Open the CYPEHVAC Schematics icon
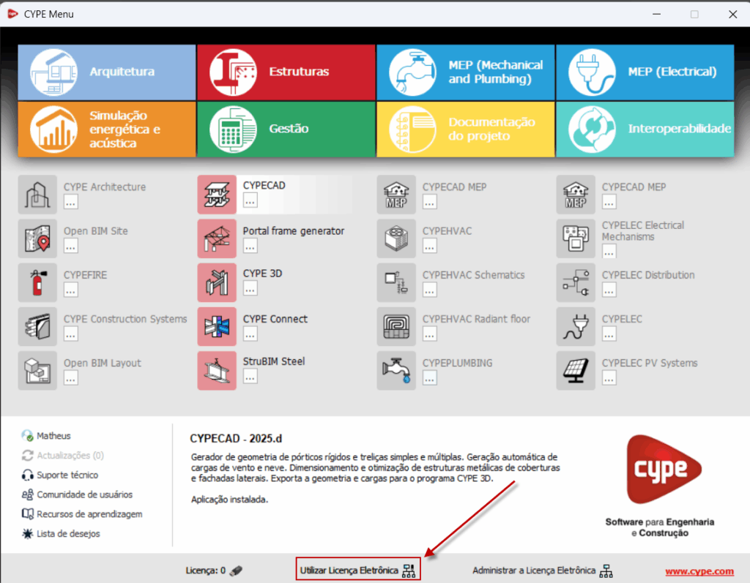The image size is (750, 583). click(x=396, y=282)
